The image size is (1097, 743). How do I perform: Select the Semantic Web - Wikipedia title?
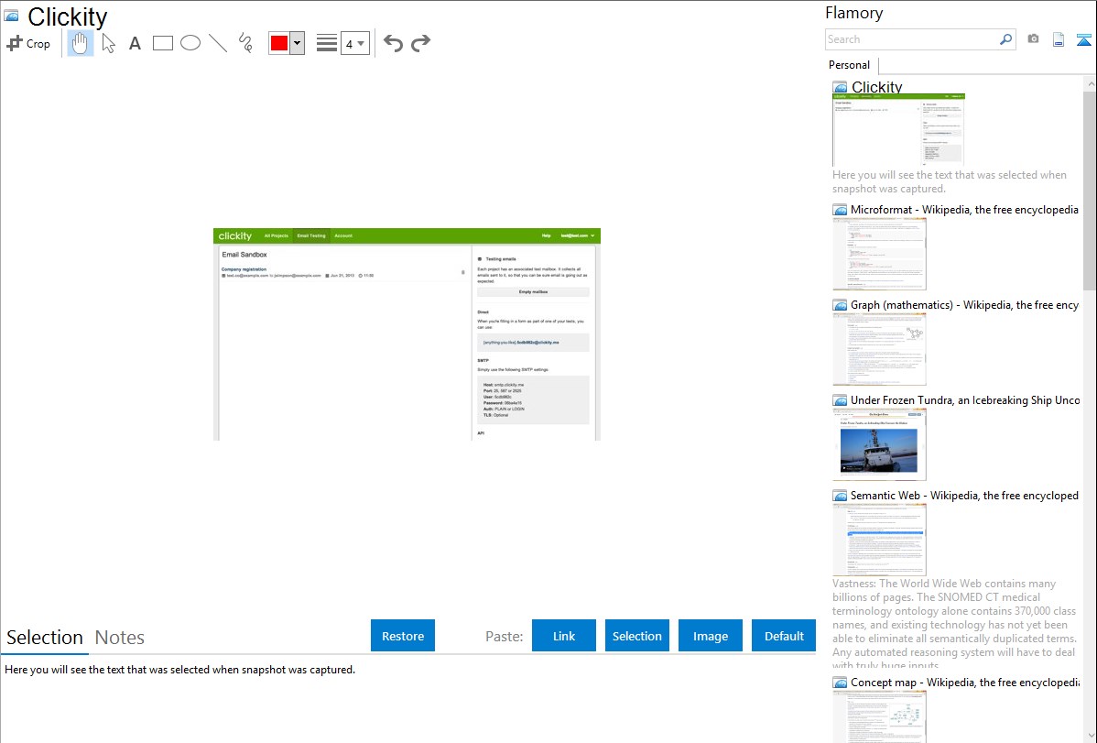[x=964, y=495]
